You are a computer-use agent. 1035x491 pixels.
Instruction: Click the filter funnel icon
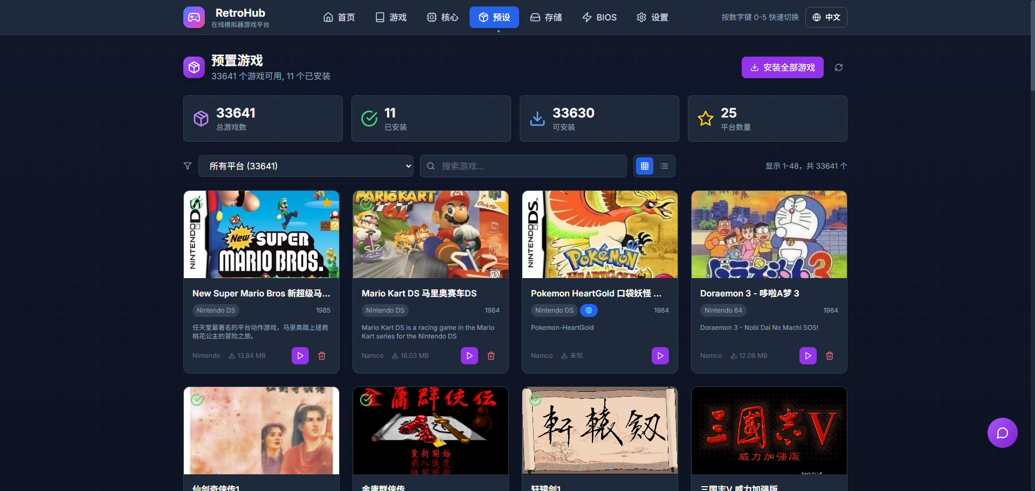[188, 166]
